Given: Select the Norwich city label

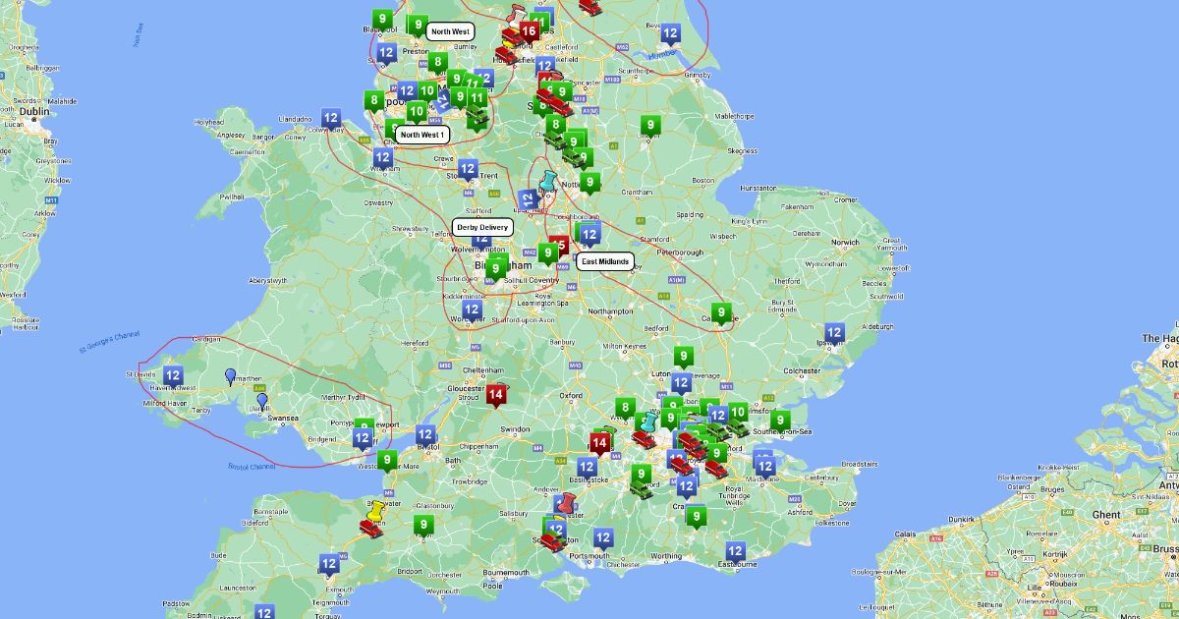Looking at the screenshot, I should [845, 242].
